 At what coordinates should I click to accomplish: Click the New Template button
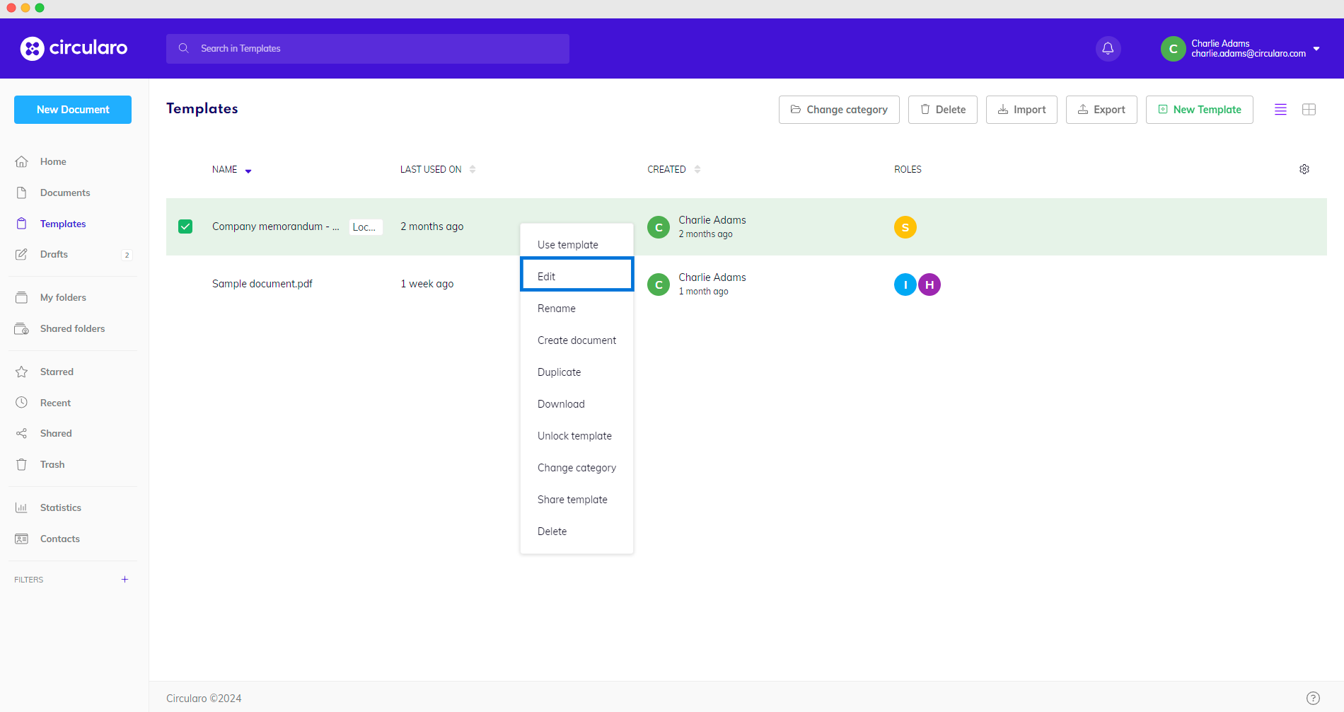click(x=1199, y=110)
